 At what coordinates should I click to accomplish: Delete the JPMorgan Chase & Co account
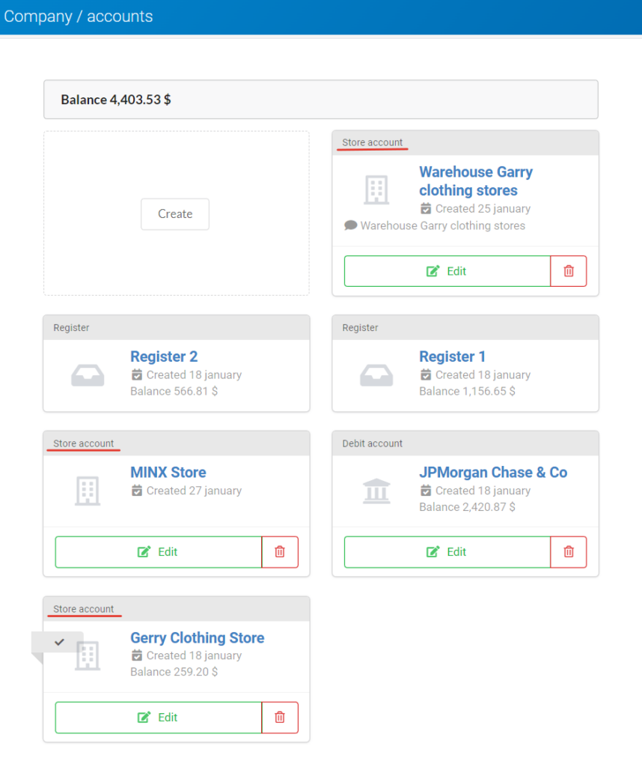(568, 552)
